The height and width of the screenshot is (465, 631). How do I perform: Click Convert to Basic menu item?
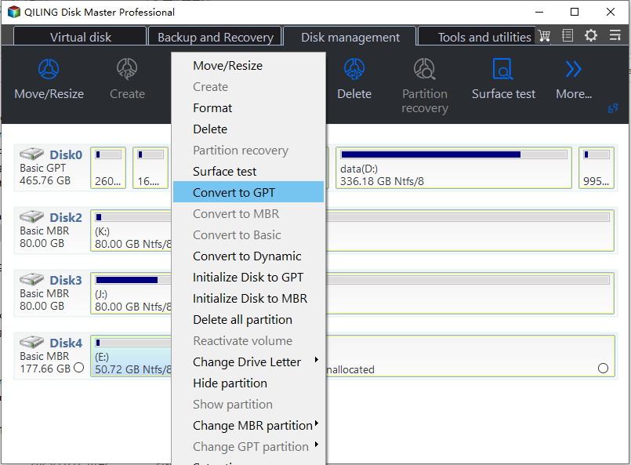[x=248, y=235]
